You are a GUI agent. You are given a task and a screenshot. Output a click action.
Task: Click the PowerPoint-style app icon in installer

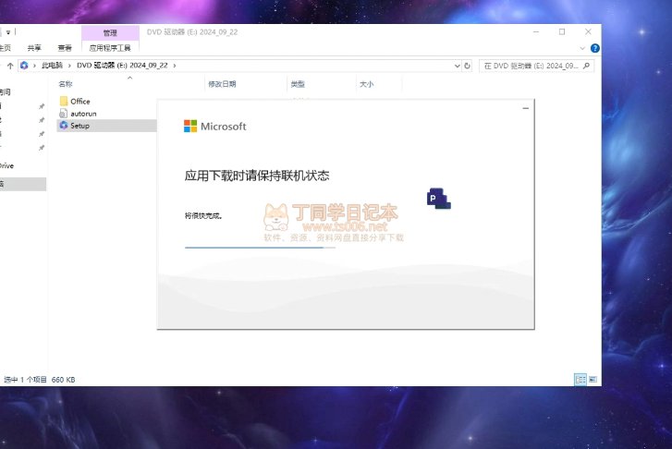click(x=438, y=197)
